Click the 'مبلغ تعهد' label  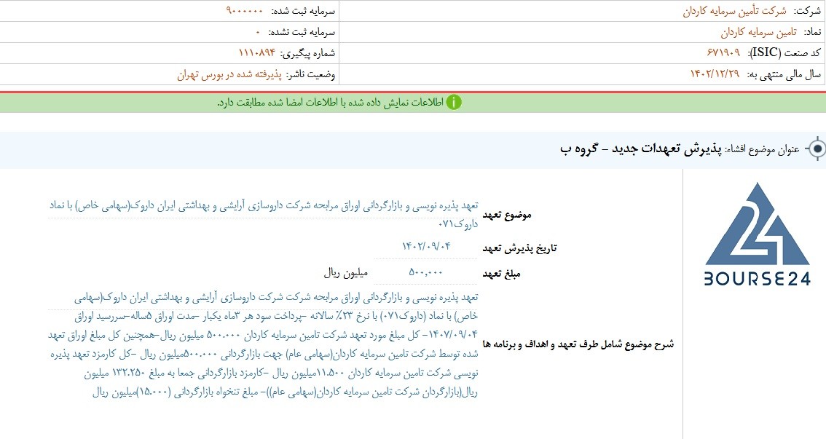[501, 274]
